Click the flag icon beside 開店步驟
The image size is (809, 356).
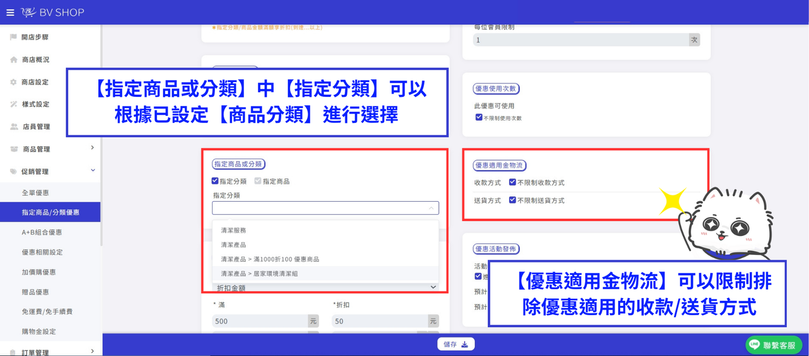point(13,37)
